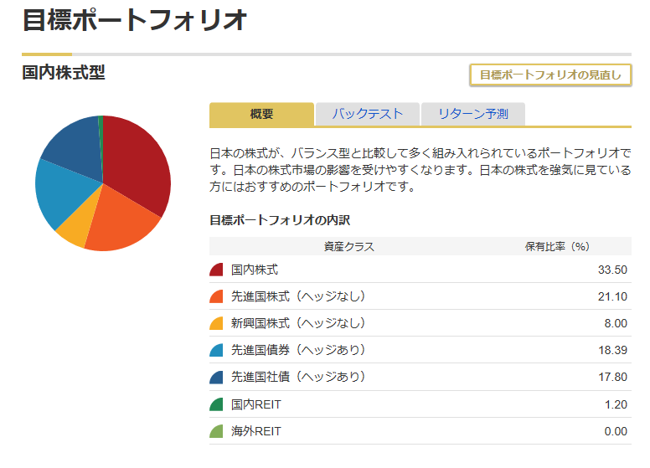
Task: Open the 概要 tab
Action: tap(261, 115)
